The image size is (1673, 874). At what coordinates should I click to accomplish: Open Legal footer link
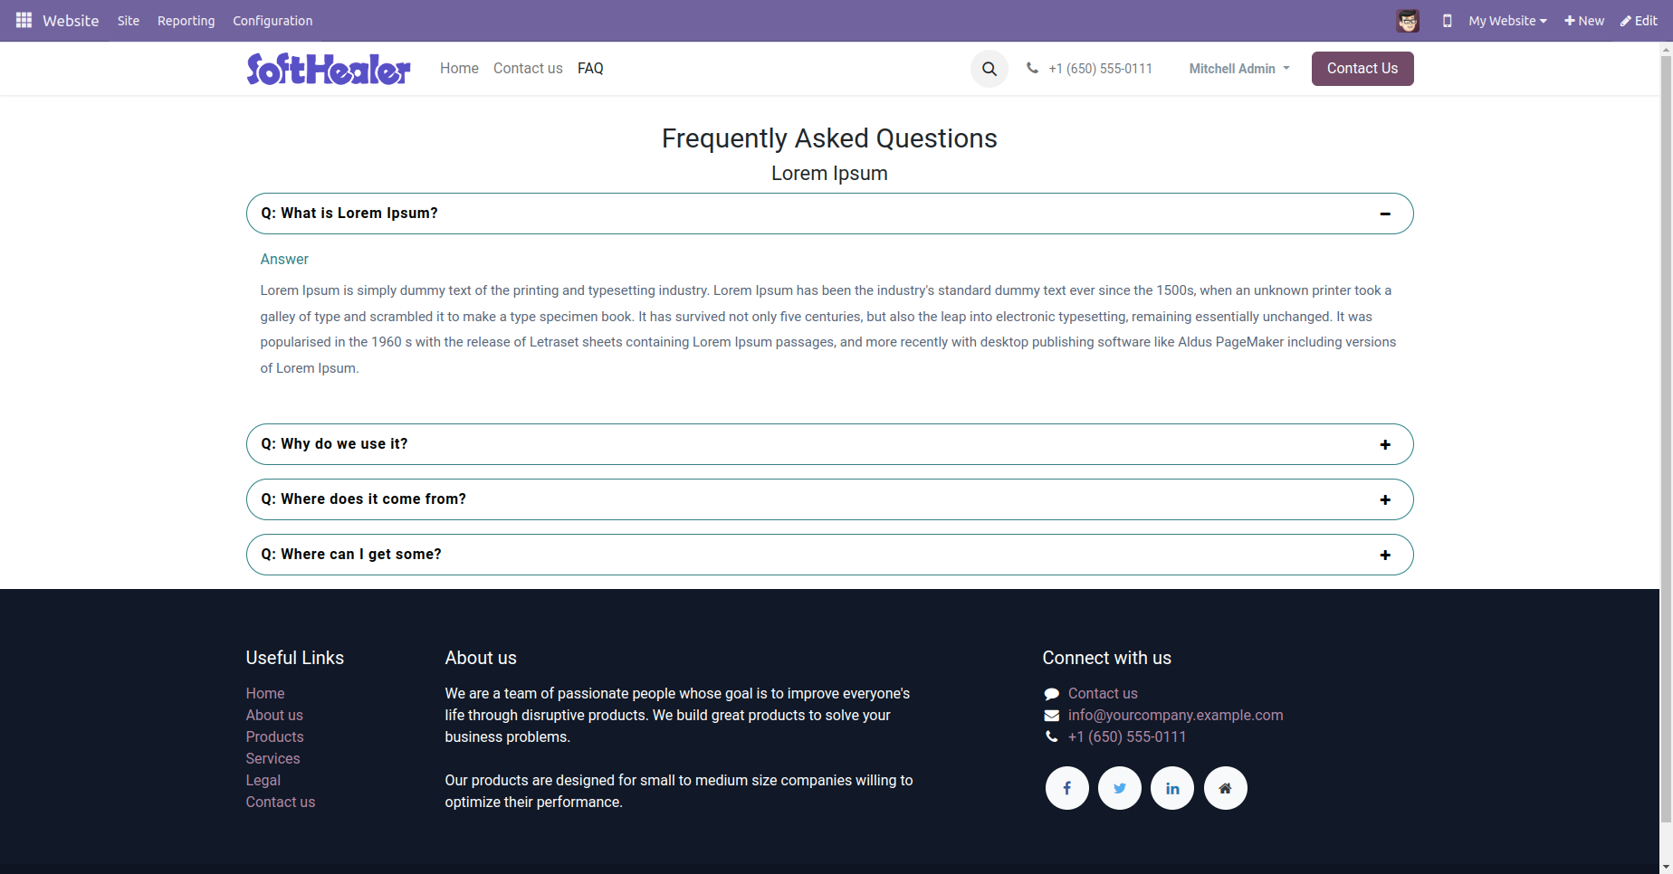pos(263,781)
